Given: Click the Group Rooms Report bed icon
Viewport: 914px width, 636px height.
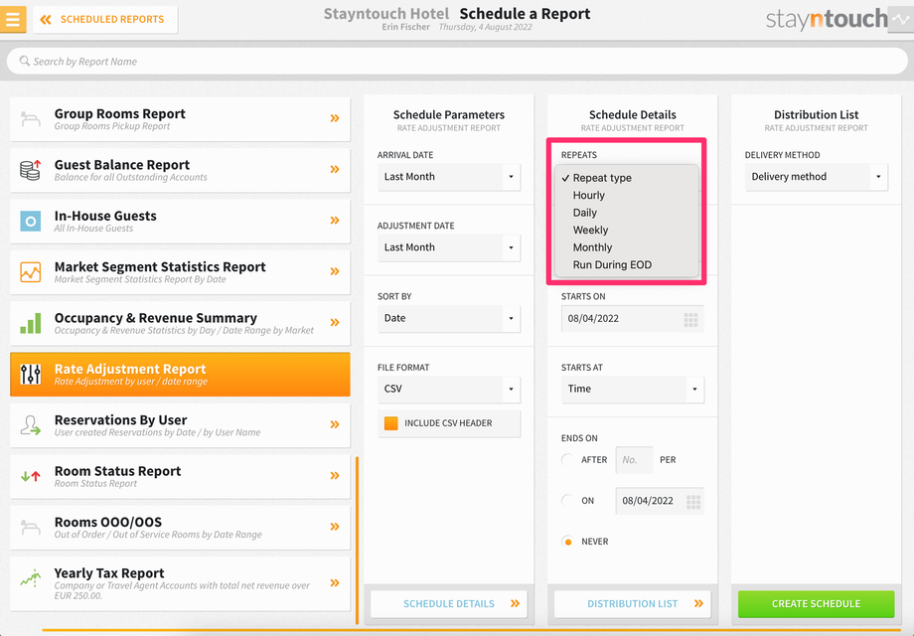Looking at the screenshot, I should (31, 119).
